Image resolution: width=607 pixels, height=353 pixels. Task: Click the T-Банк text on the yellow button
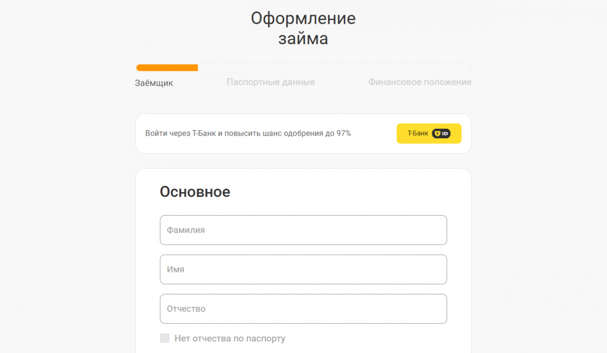click(418, 134)
